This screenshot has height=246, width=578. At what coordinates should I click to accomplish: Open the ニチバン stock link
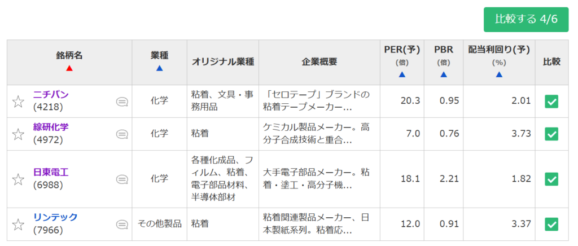tap(51, 94)
